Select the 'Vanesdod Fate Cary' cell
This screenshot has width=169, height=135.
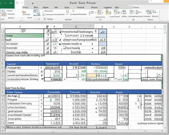click(x=23, y=103)
